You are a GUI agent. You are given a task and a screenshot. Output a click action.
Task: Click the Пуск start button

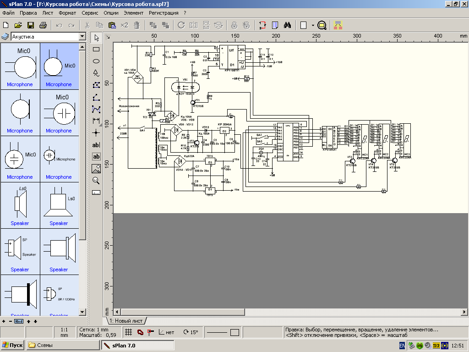[13, 345]
